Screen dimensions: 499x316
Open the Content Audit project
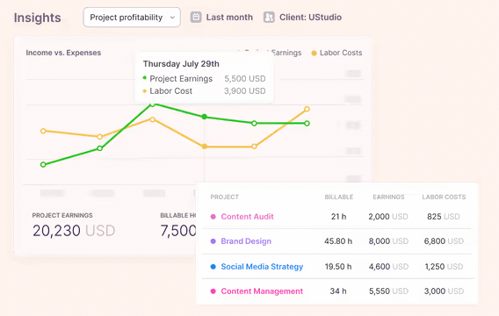[247, 217]
